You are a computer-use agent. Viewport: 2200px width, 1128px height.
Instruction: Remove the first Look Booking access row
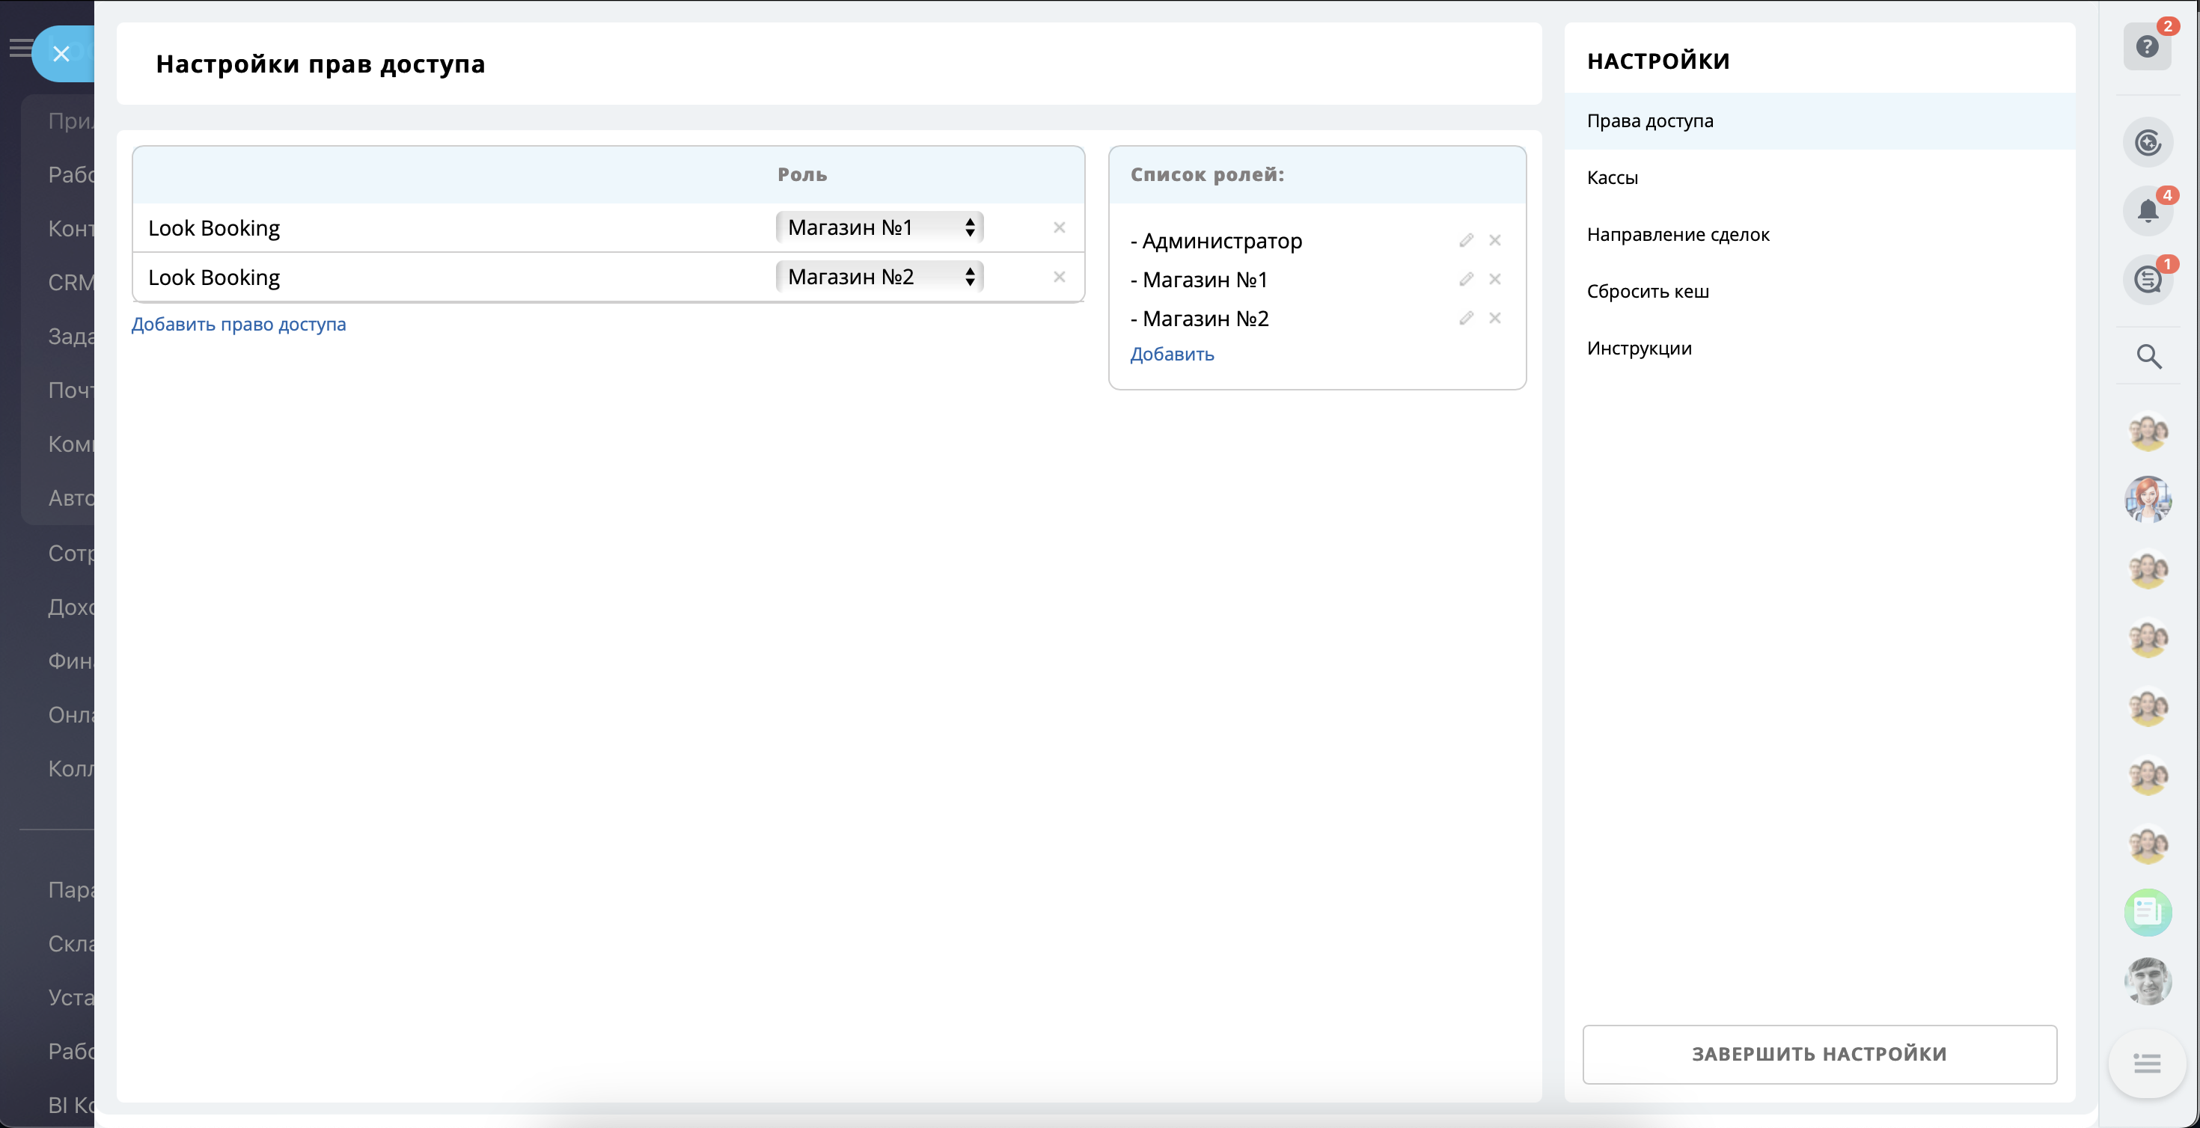point(1059,227)
